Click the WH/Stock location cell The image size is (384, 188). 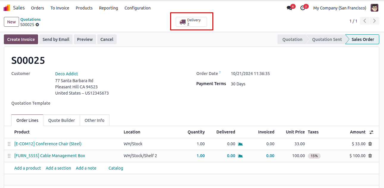pos(133,144)
